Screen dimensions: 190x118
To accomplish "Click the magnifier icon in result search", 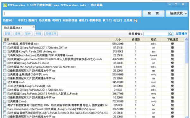I will click(x=170, y=34).
